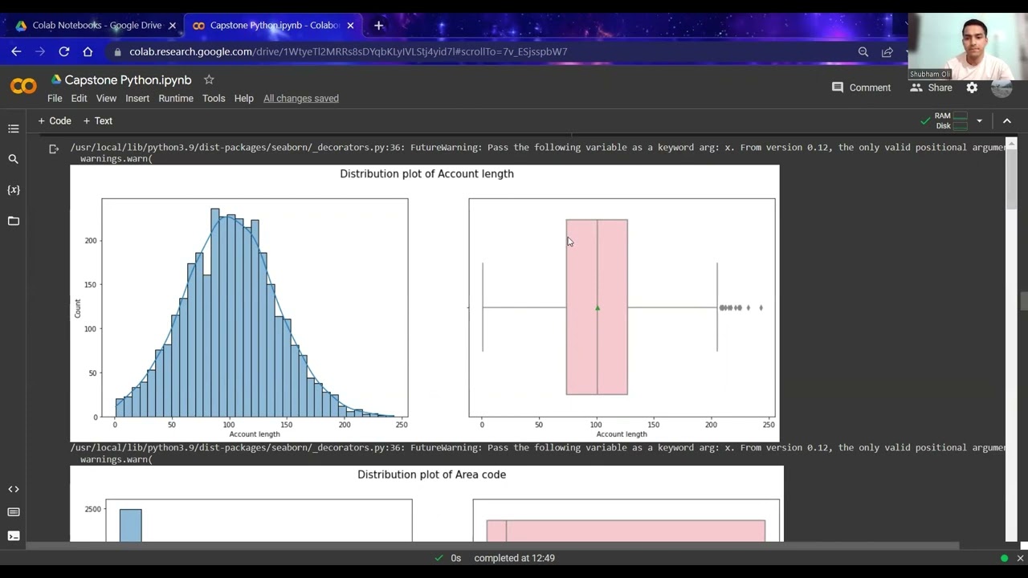Click the browser address bar URL
1028x578 pixels.
click(349, 51)
